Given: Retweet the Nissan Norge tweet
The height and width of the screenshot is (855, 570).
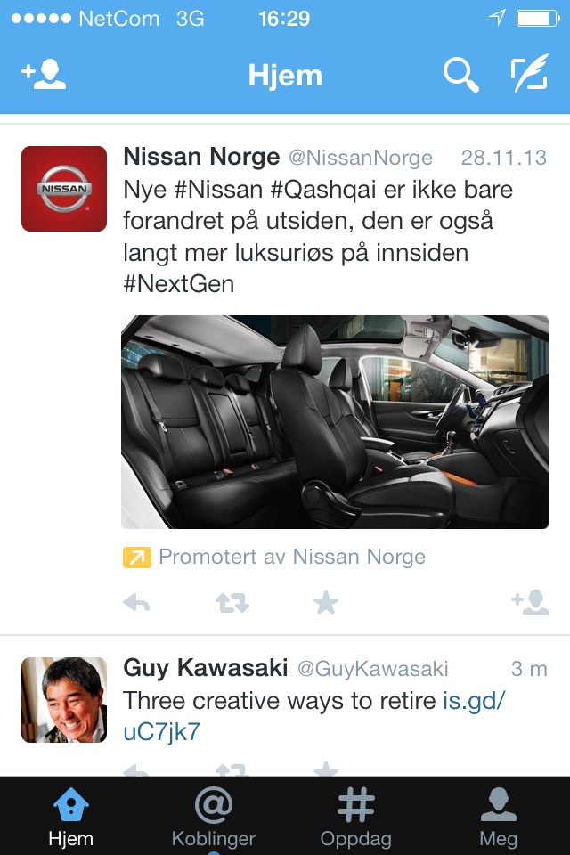Looking at the screenshot, I should [x=232, y=603].
